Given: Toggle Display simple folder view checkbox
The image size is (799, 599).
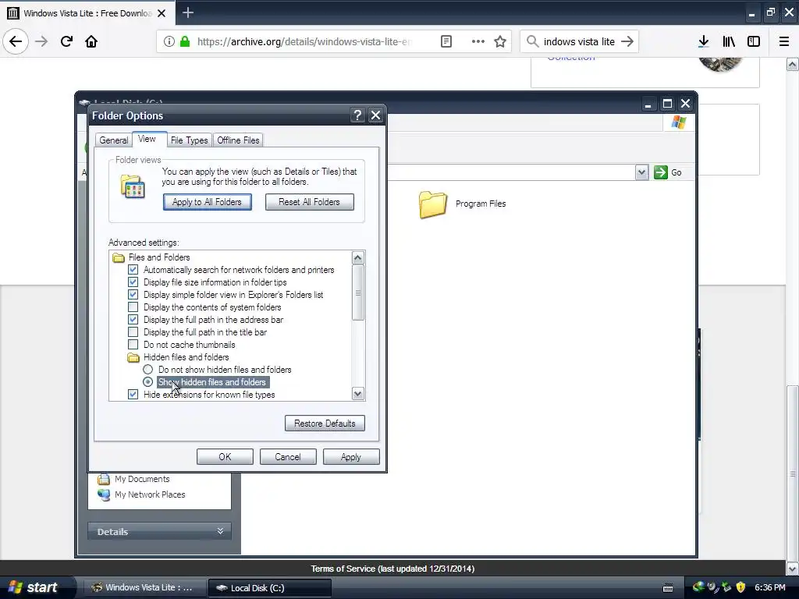Looking at the screenshot, I should (133, 294).
